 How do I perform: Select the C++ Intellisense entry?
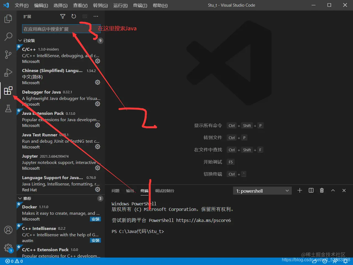(61, 234)
